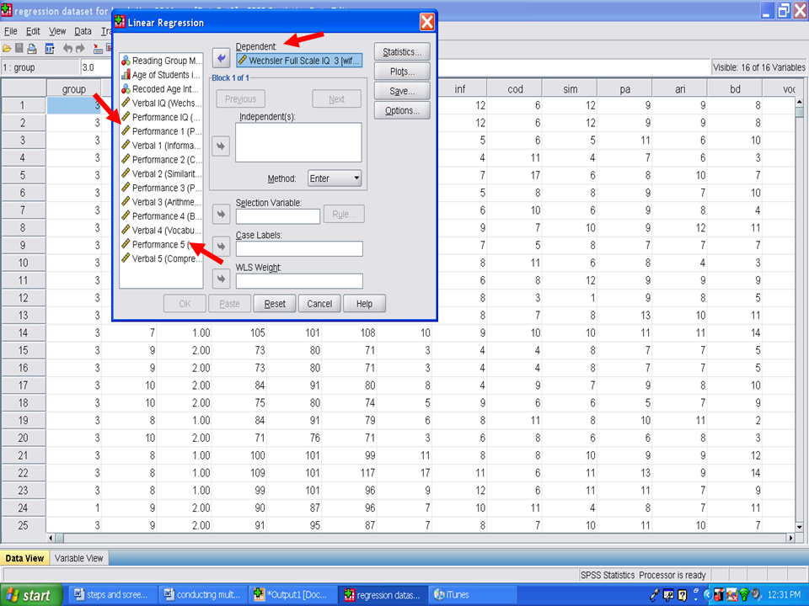Screen dimensions: 809x606
Task: Click the Open file toolbar icon
Action: click(x=7, y=49)
